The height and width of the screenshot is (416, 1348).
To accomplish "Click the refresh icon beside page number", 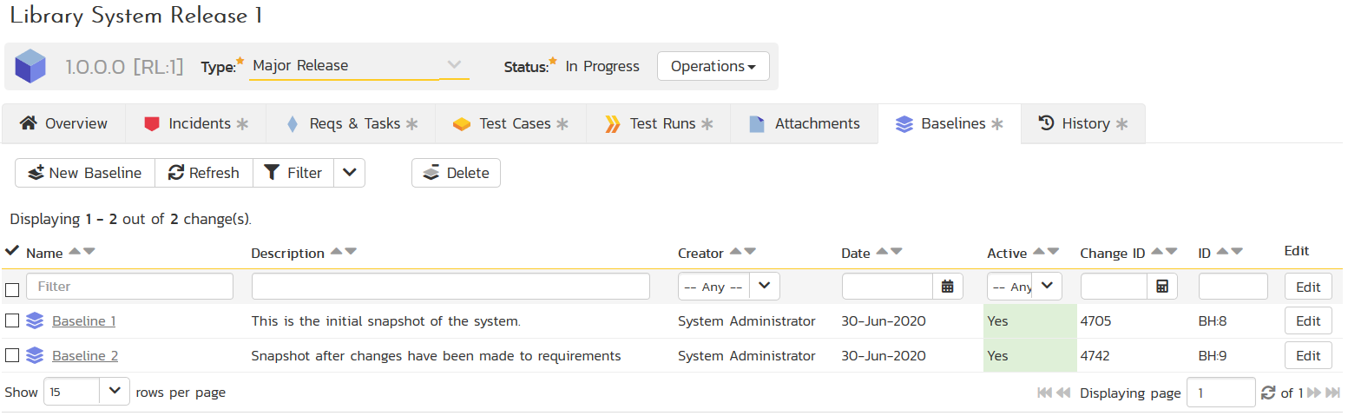I will coord(1268,393).
